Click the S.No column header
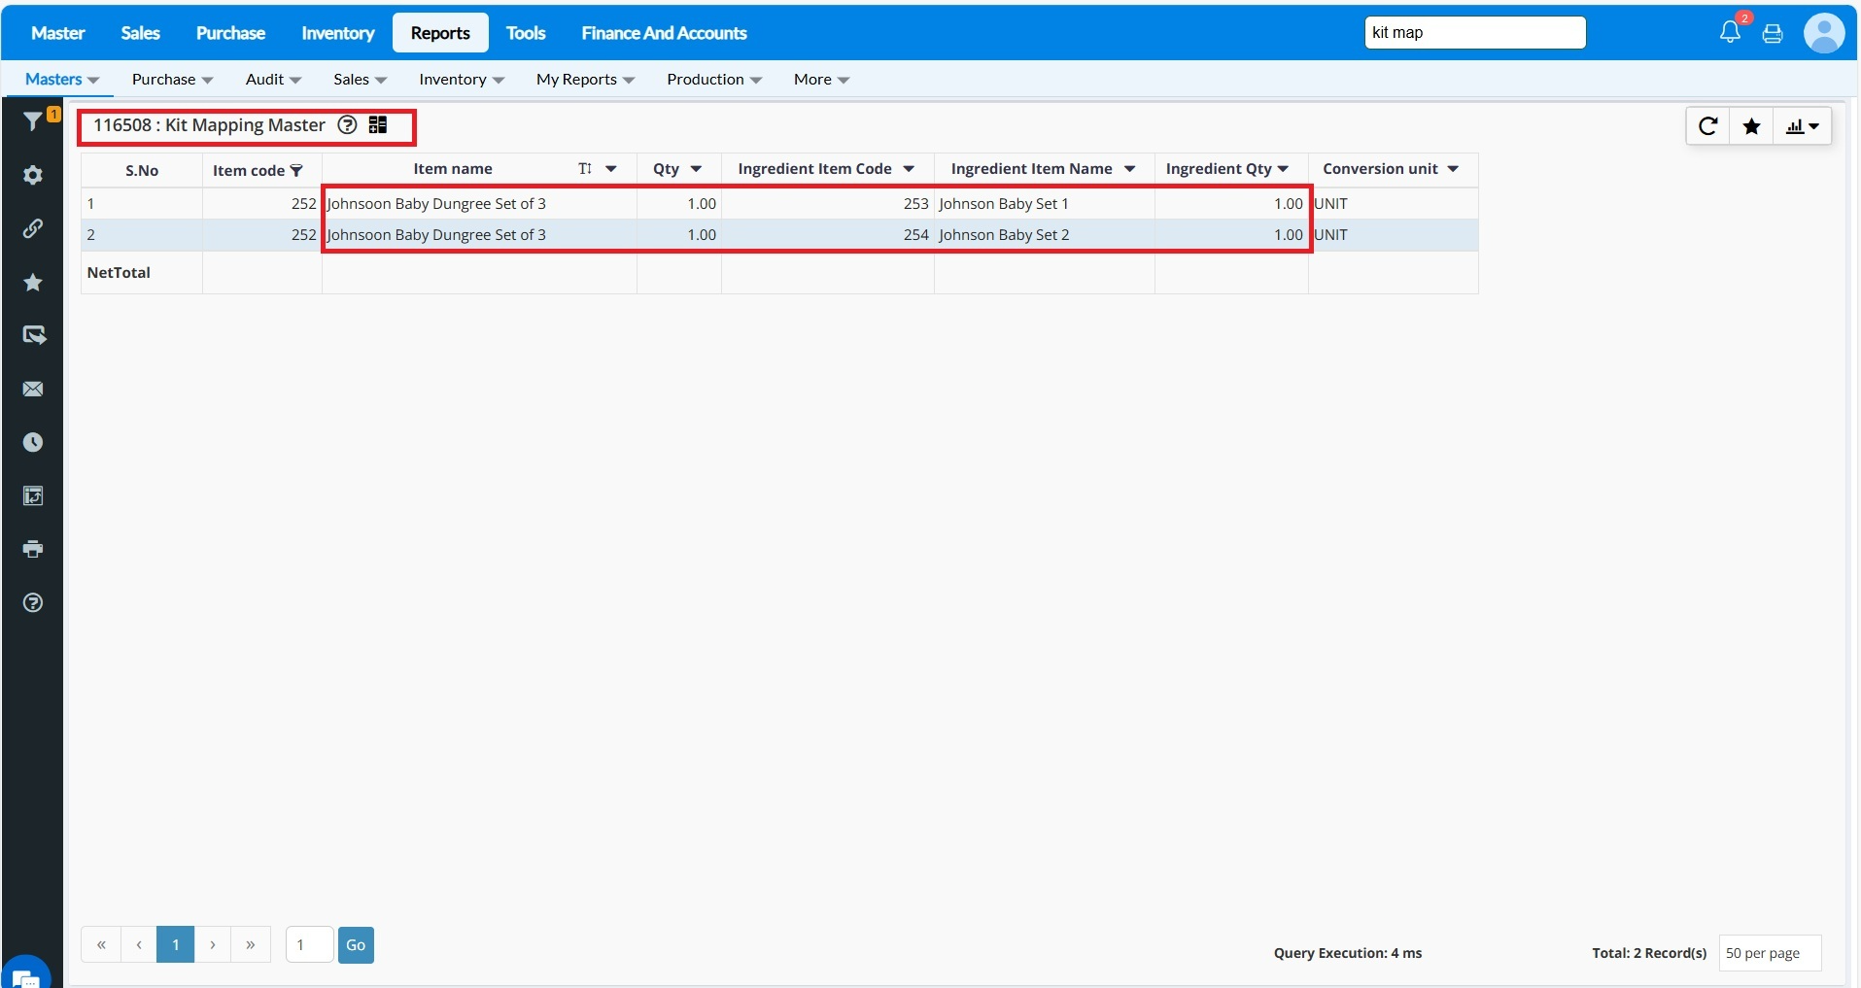Image resolution: width=1861 pixels, height=988 pixels. coord(142,171)
